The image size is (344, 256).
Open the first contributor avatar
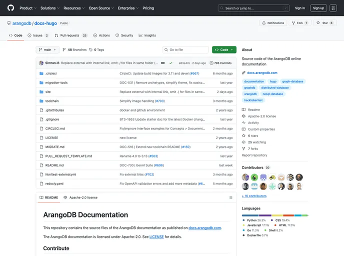(245, 177)
